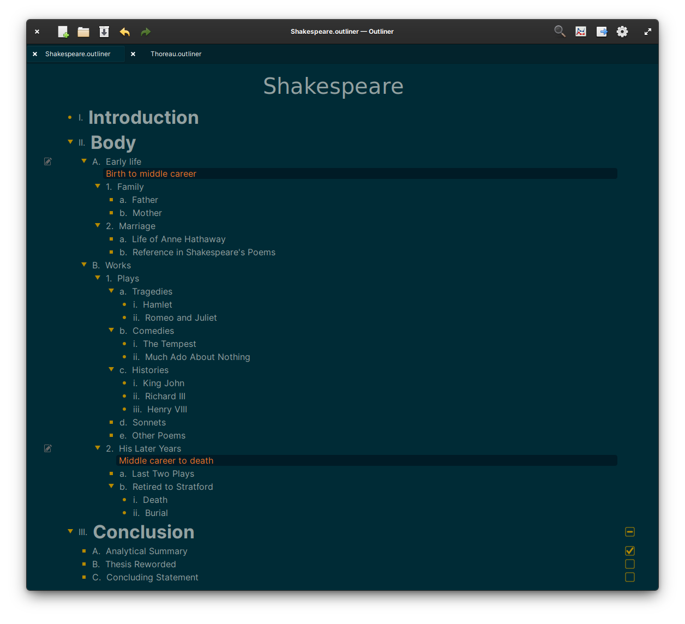The width and height of the screenshot is (685, 624).
Task: Toggle the Conclusion section checkbox
Action: coord(630,532)
